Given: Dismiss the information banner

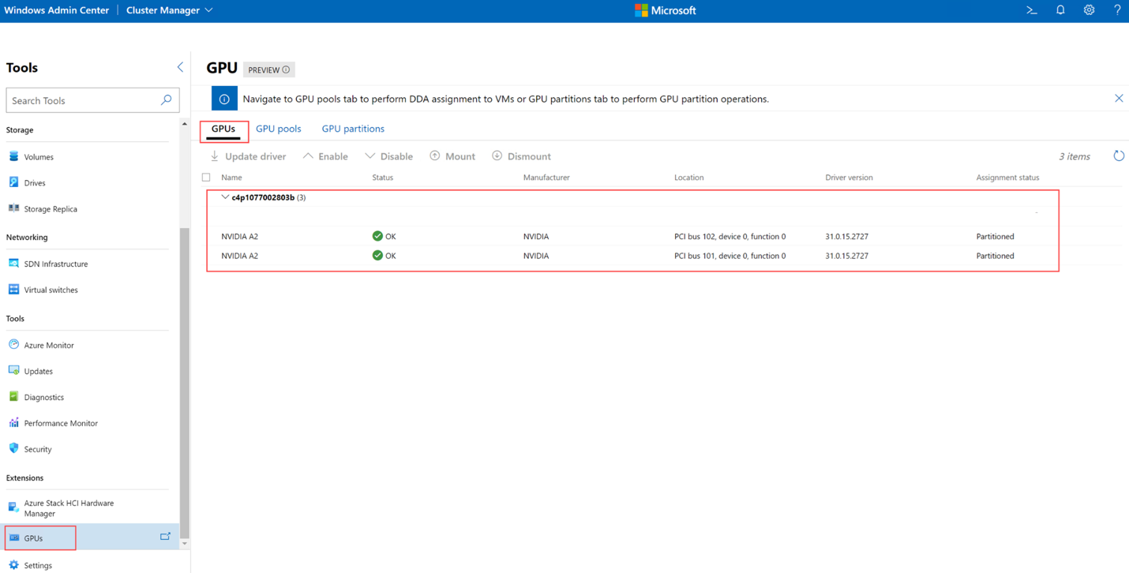Looking at the screenshot, I should click(x=1119, y=99).
